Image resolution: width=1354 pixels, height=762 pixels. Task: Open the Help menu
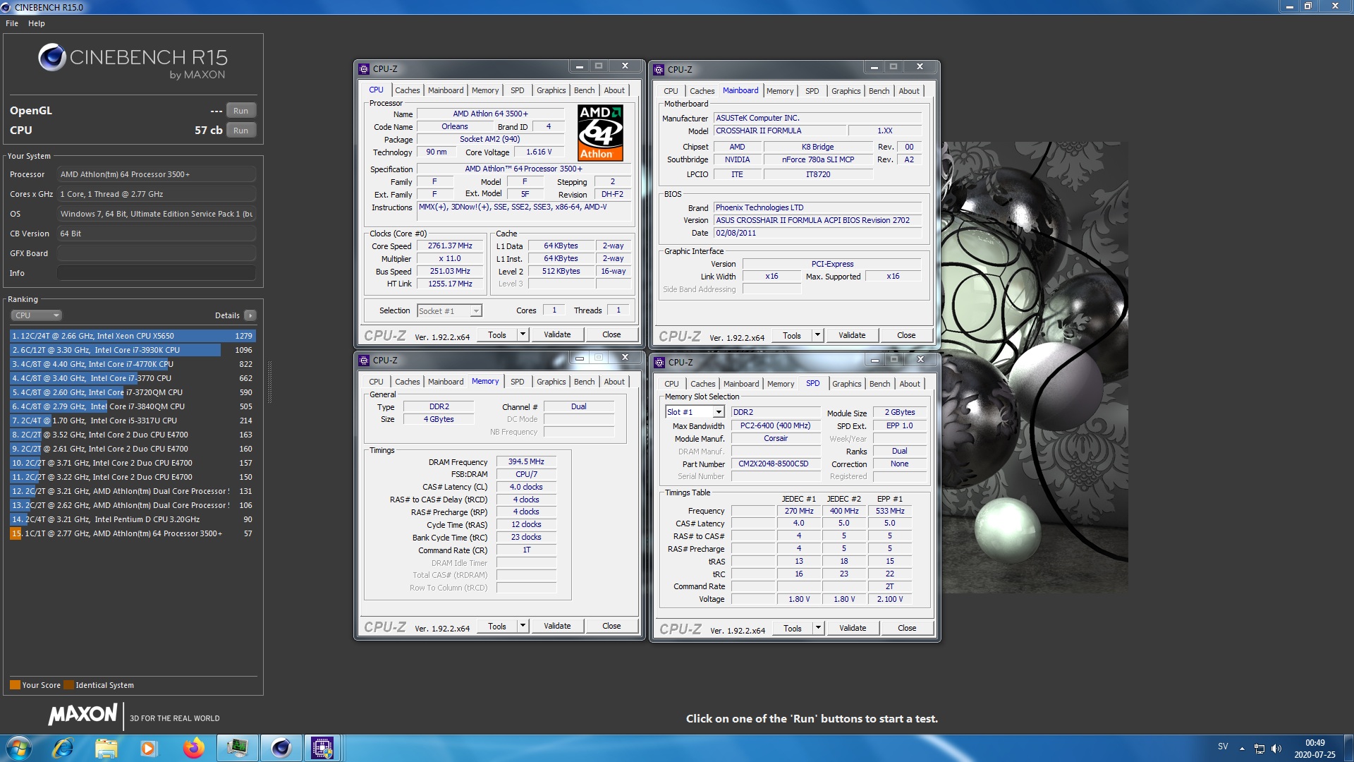click(37, 23)
